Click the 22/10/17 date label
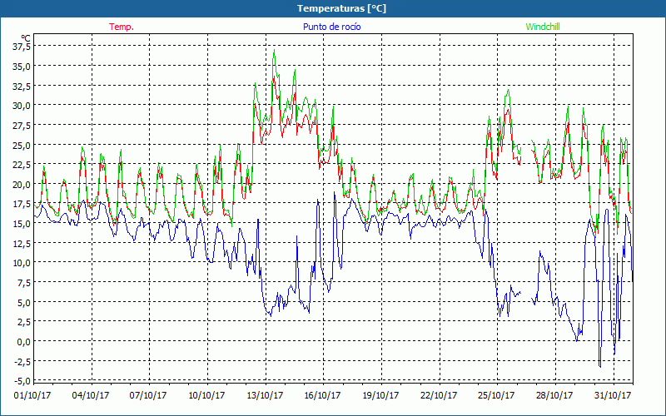The height and width of the screenshot is (416, 666). 439,396
